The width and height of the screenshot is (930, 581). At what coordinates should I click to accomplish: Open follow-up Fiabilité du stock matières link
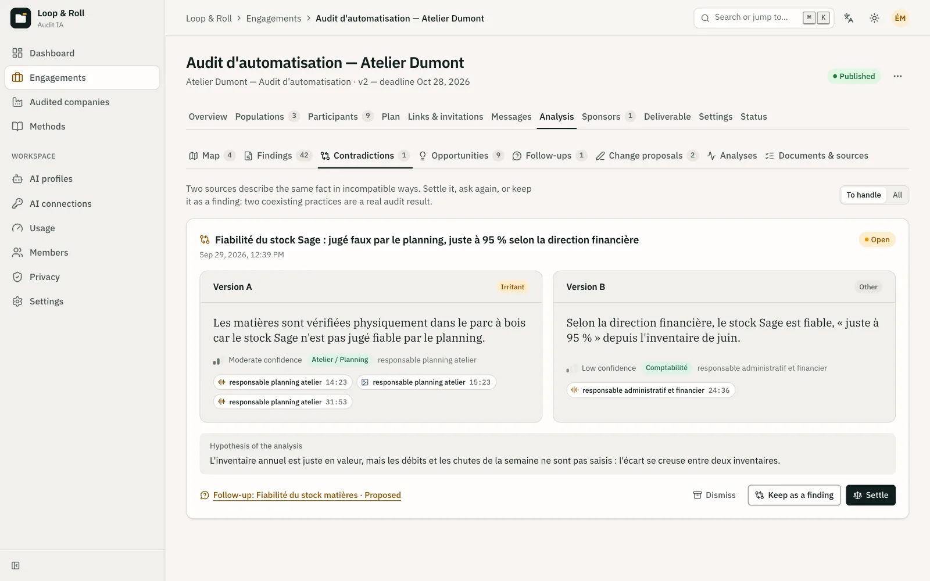(x=307, y=495)
